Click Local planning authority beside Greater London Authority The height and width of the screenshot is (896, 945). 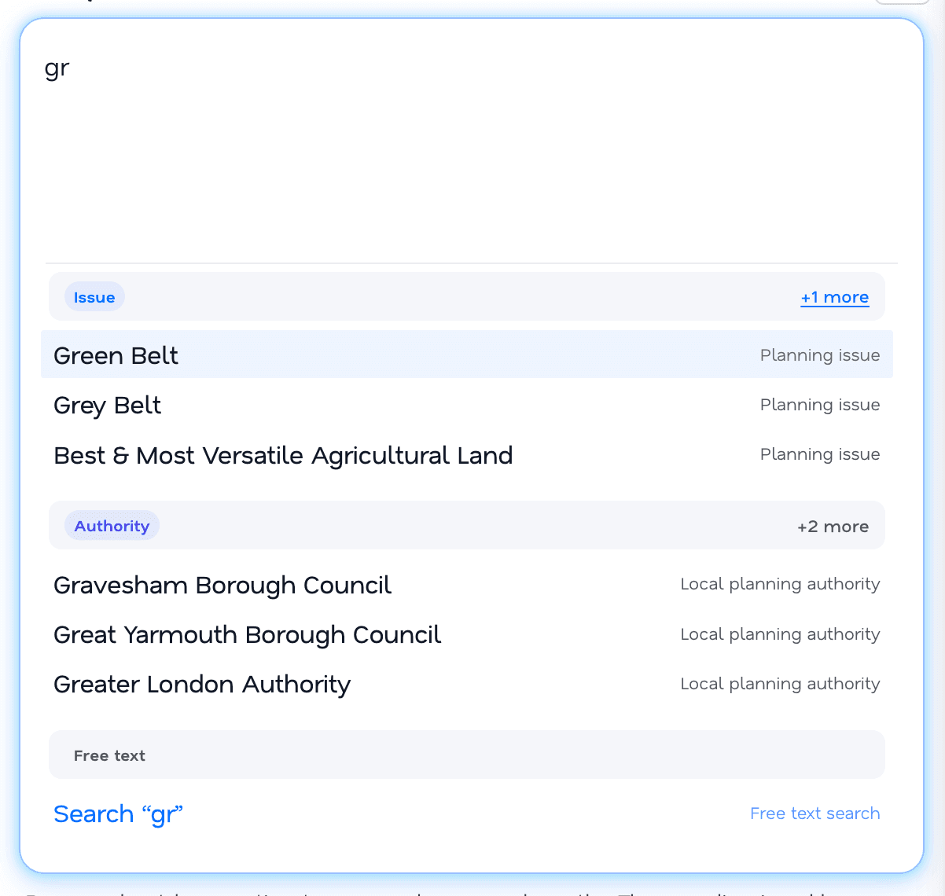(x=780, y=684)
